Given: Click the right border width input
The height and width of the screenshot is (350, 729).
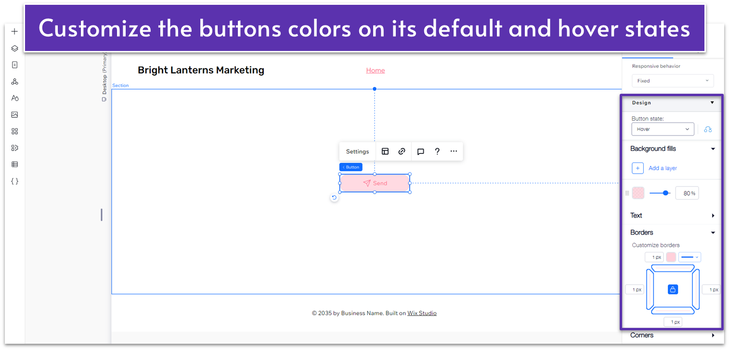Looking at the screenshot, I should click(x=711, y=289).
